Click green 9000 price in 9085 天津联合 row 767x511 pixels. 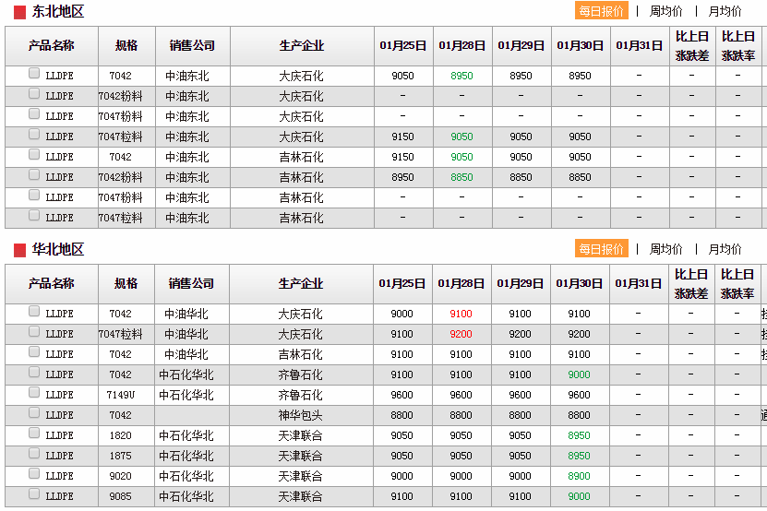pyautogui.click(x=579, y=497)
